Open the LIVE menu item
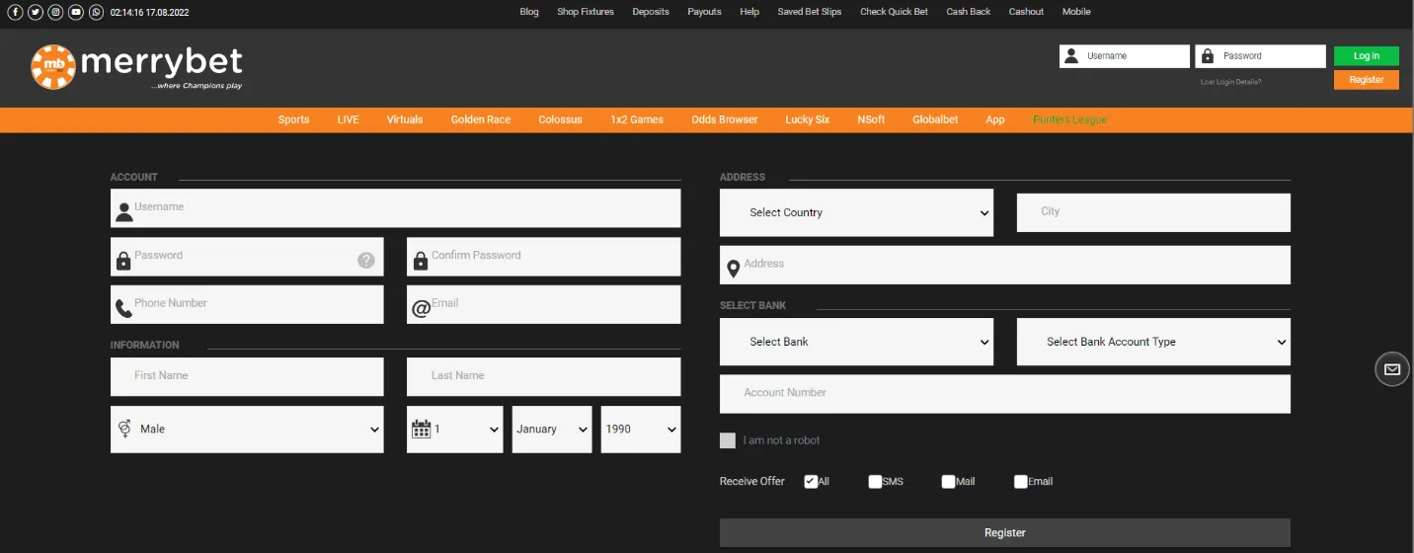This screenshot has width=1414, height=553. tap(348, 119)
